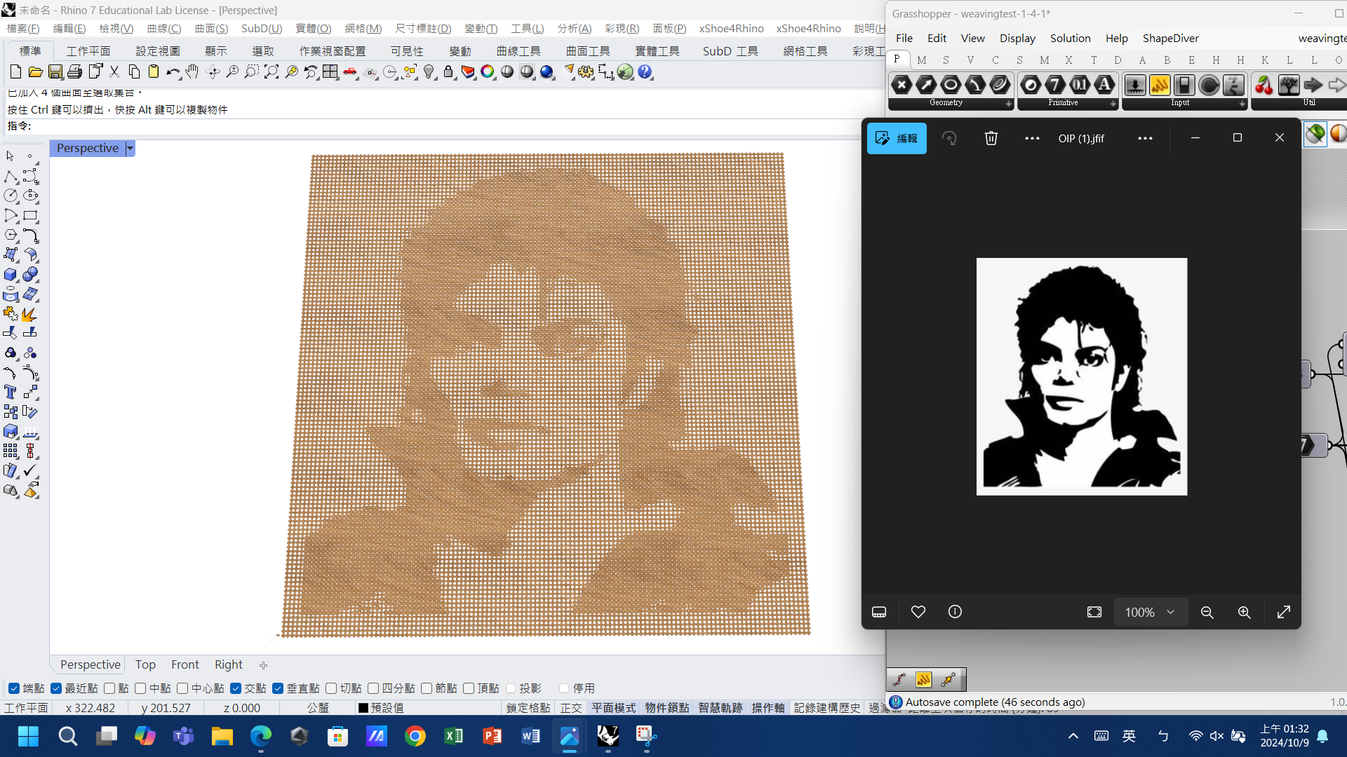The width and height of the screenshot is (1347, 757).
Task: Click the Print icon in Rhino toolbar
Action: tap(74, 71)
